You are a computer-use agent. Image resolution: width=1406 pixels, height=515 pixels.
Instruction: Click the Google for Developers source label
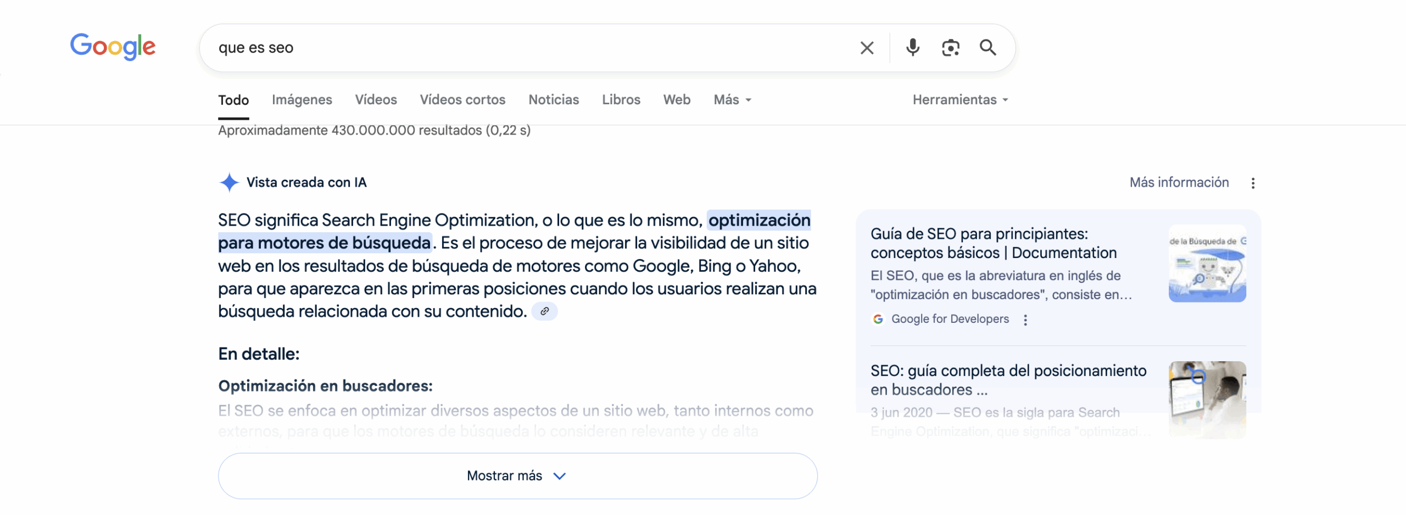[950, 319]
